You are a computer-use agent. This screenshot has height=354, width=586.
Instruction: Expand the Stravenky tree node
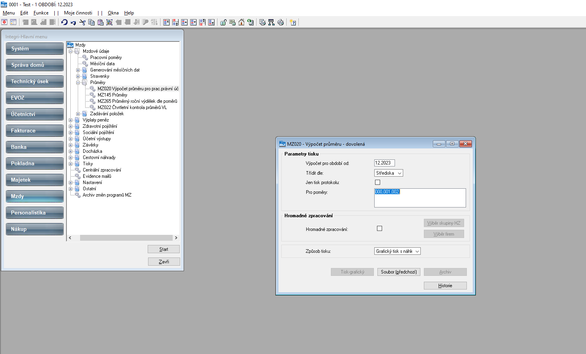[x=78, y=76]
